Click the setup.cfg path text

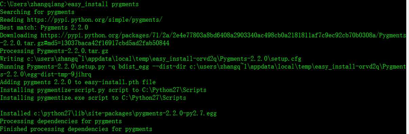coord(164,59)
